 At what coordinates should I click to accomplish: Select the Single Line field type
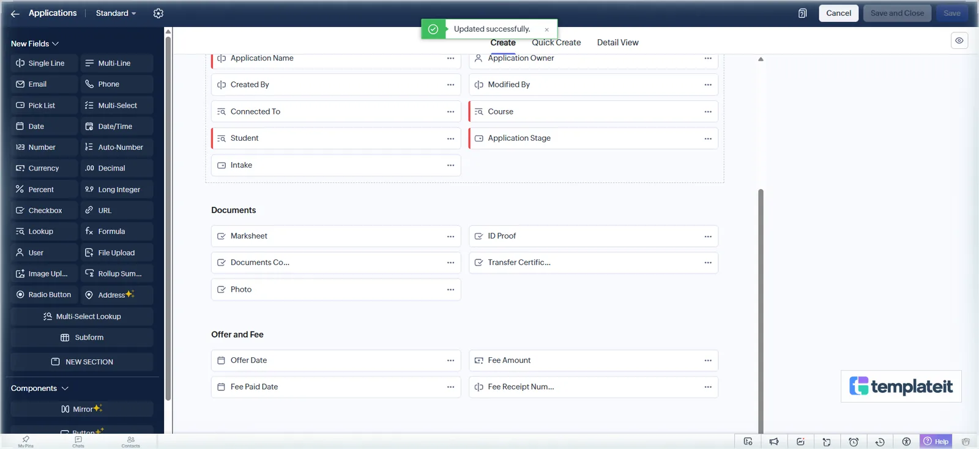click(44, 64)
